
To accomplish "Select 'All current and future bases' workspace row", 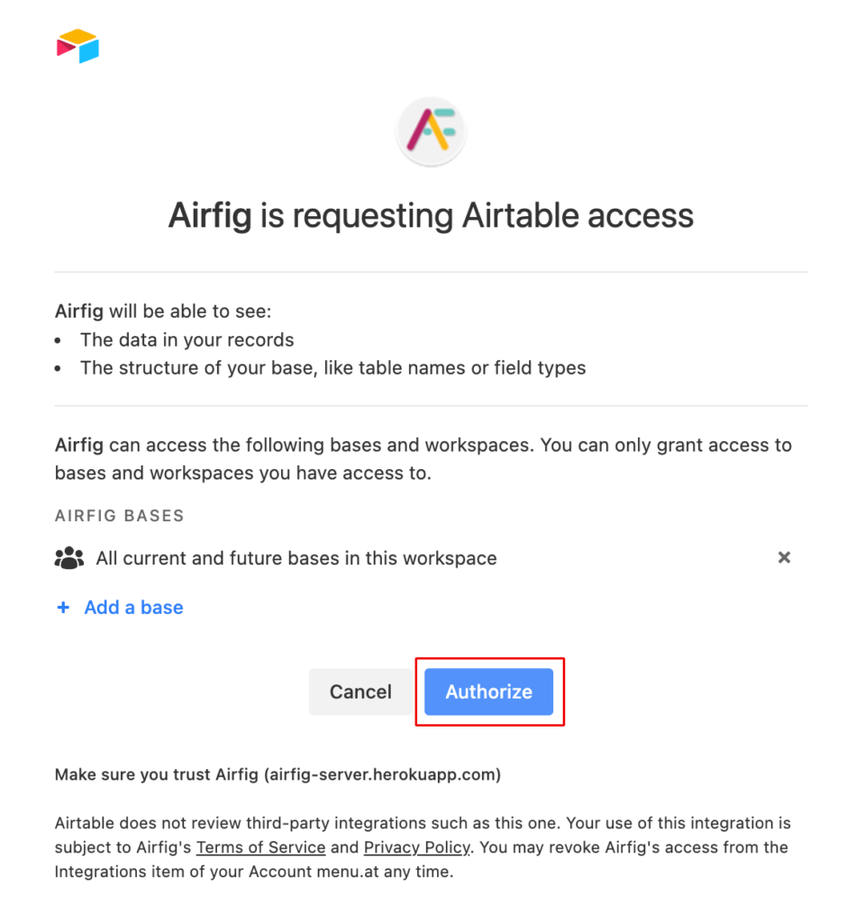I will click(x=423, y=558).
